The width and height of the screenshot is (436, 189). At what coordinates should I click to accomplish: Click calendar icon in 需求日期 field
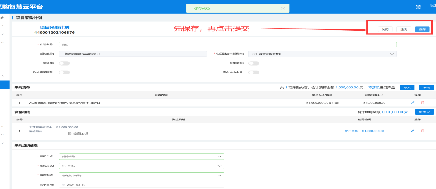click(x=63, y=185)
